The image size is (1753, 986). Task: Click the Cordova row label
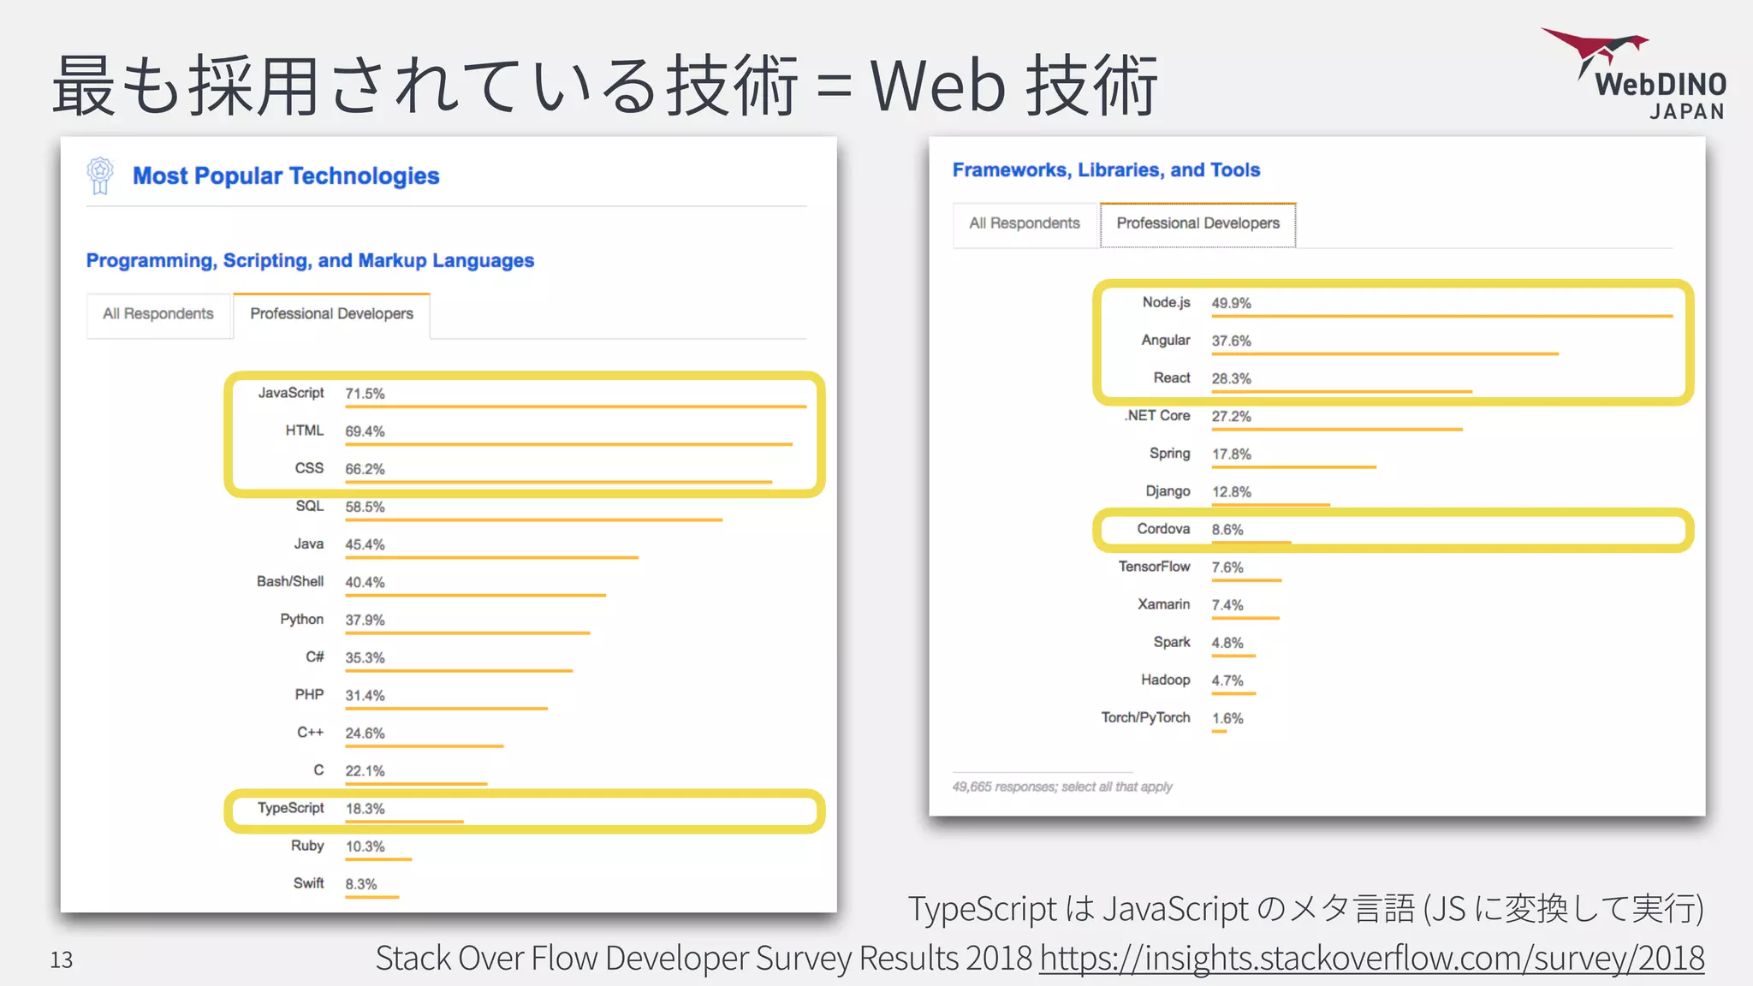click(1163, 529)
